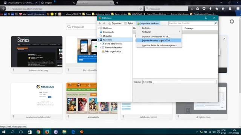Click the Firefox toolbar Pesquisar search box
Image resolution: width=241 pixels, height=135 pixels.
click(166, 9)
